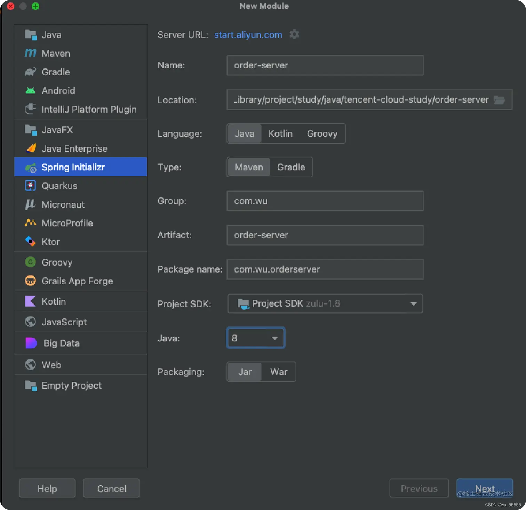Open the Java version dropdown
This screenshot has height=510, width=526.
tap(256, 338)
